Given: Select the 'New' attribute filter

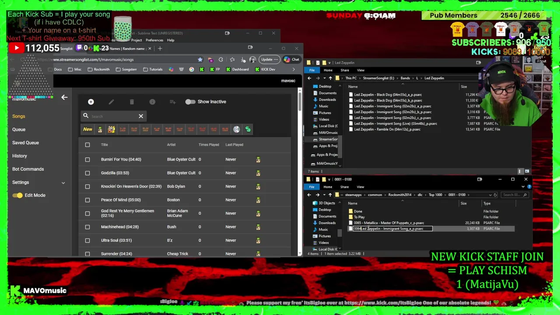Looking at the screenshot, I should (87, 129).
